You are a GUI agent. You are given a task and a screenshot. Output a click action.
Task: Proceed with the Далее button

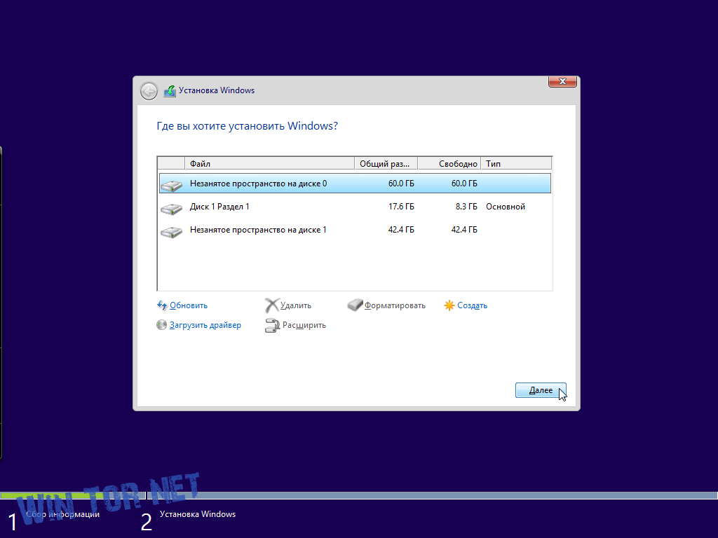[x=541, y=390]
